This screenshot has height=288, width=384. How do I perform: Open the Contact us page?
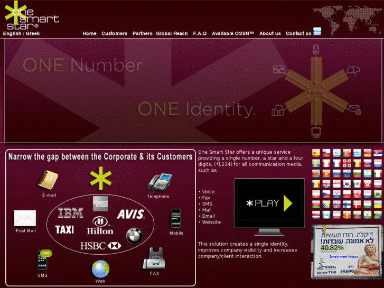[298, 33]
